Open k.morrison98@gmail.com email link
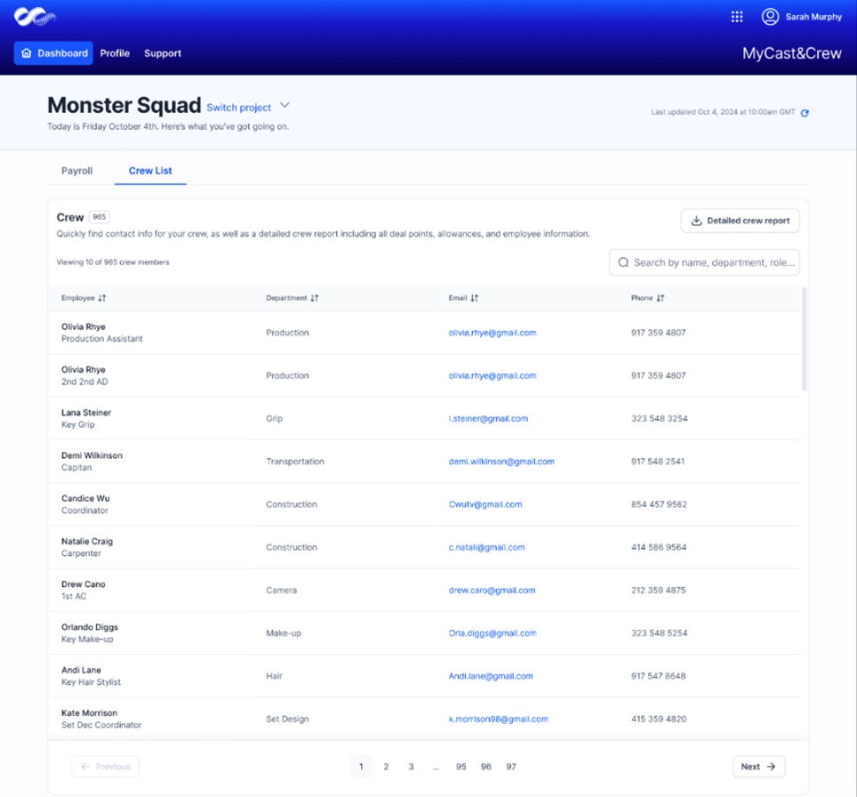The image size is (857, 797). point(499,719)
